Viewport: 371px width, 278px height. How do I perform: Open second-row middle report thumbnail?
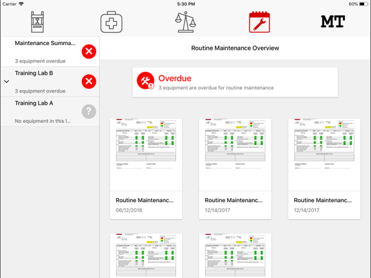[x=235, y=256]
